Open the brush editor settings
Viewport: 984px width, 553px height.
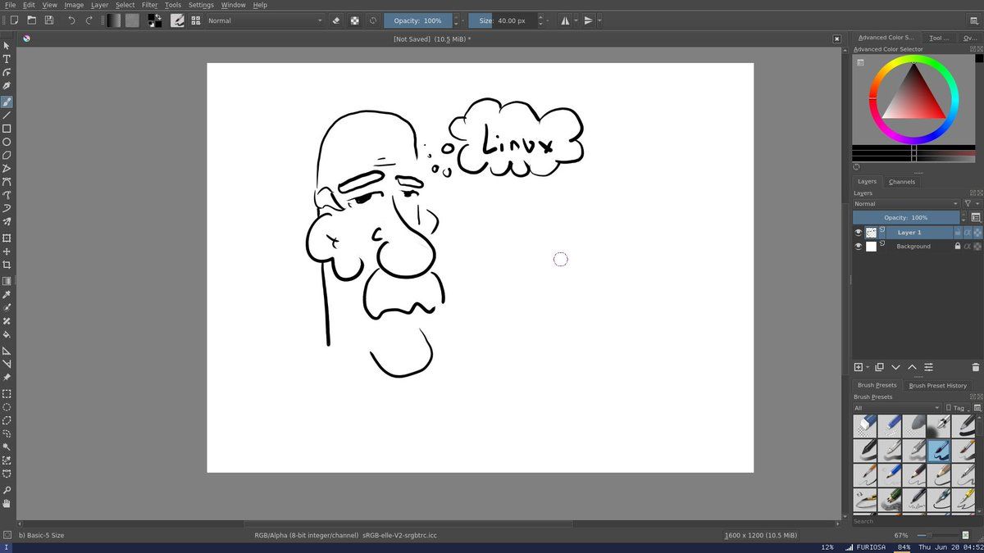176,20
